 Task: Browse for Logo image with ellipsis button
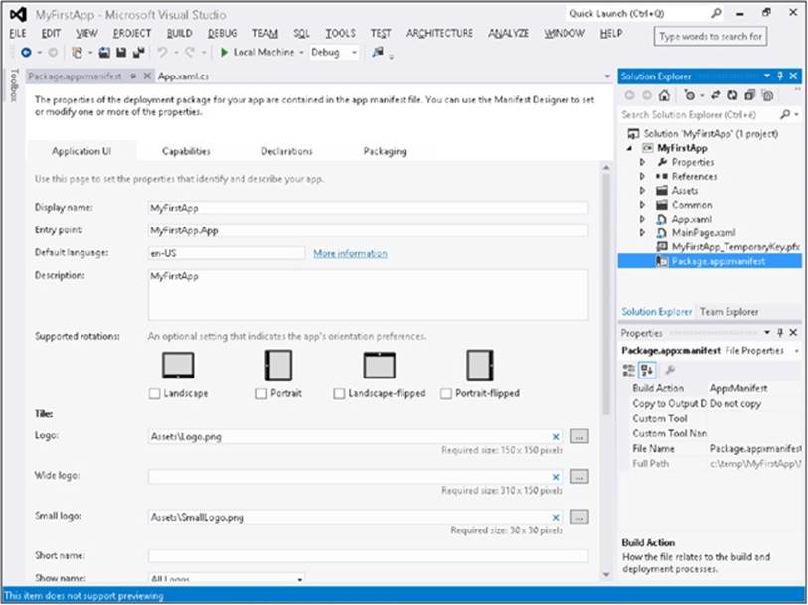(579, 437)
